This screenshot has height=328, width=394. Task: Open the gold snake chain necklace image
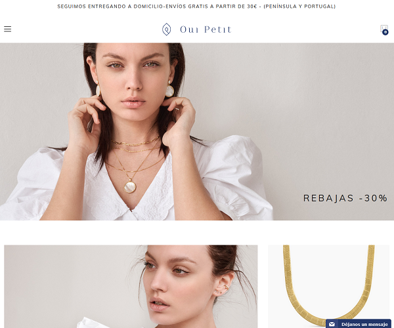(x=329, y=286)
